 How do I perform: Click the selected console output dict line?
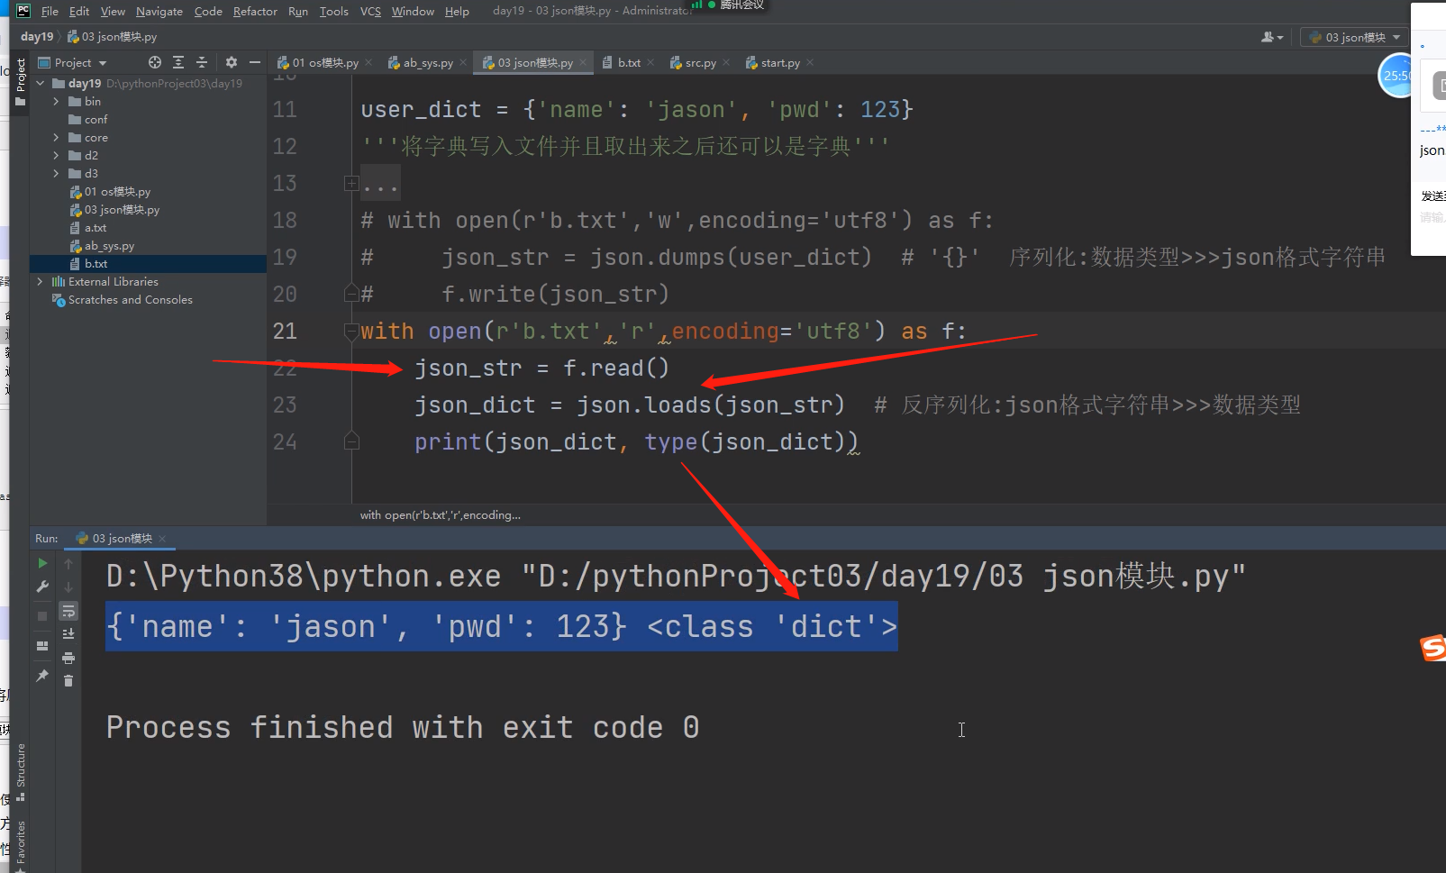pyautogui.click(x=502, y=626)
